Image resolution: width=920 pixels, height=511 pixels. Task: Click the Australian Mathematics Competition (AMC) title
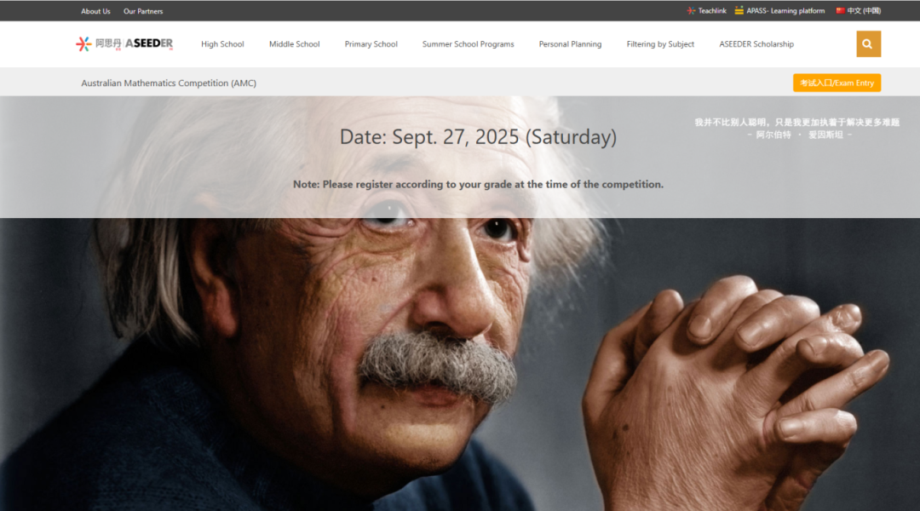tap(169, 83)
